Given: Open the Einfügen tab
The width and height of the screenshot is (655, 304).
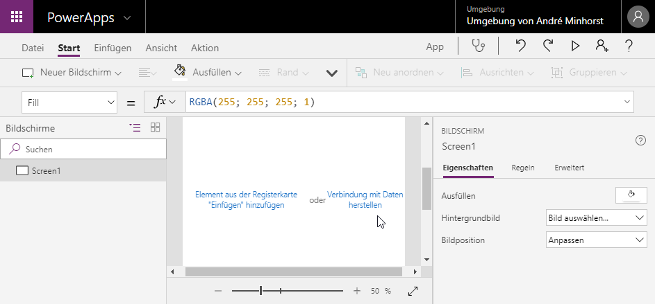Looking at the screenshot, I should [113, 48].
